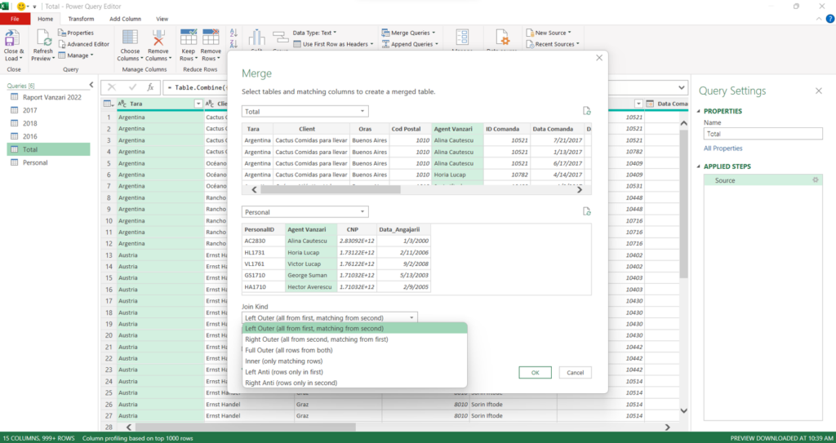The height and width of the screenshot is (443, 836).
Task: Click Cancel in the Merge dialog
Action: point(576,373)
